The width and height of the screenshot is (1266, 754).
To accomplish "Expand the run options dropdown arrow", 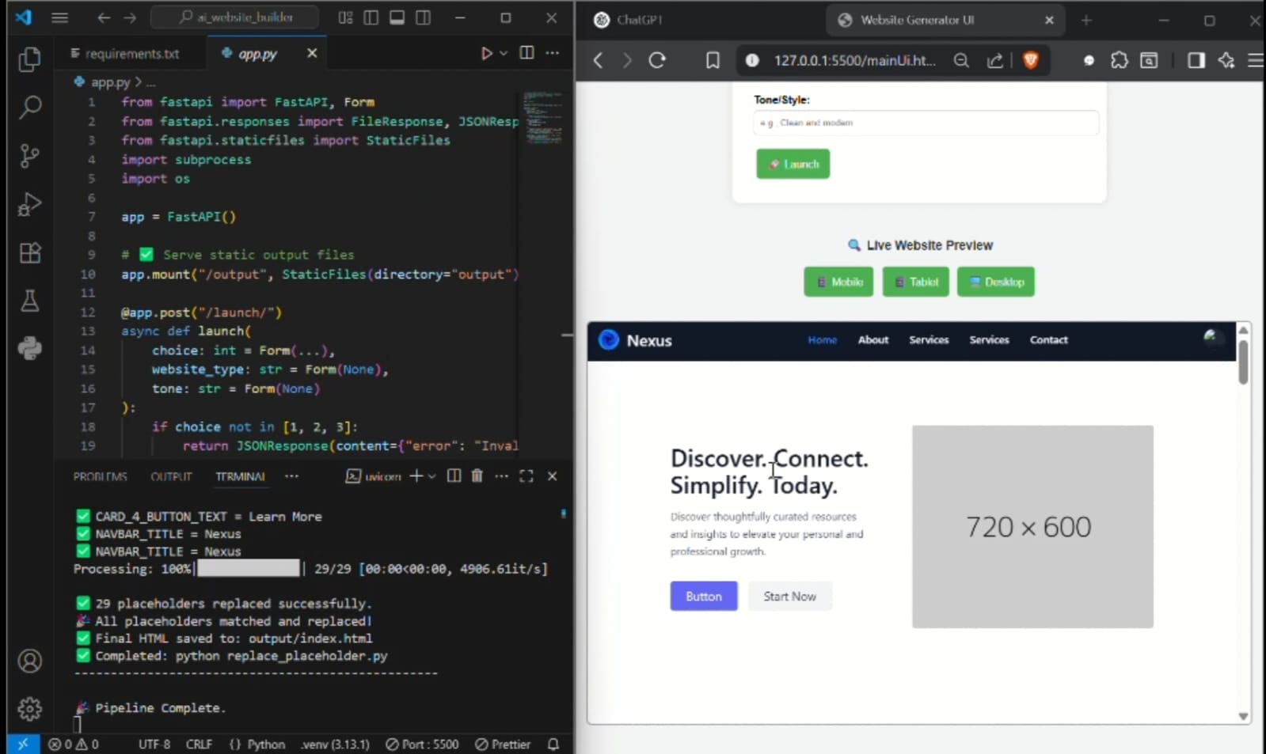I will 504,53.
